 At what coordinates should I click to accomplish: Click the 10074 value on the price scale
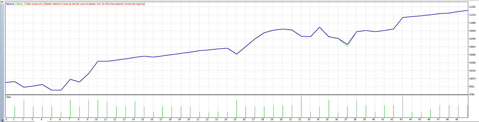click(472, 79)
